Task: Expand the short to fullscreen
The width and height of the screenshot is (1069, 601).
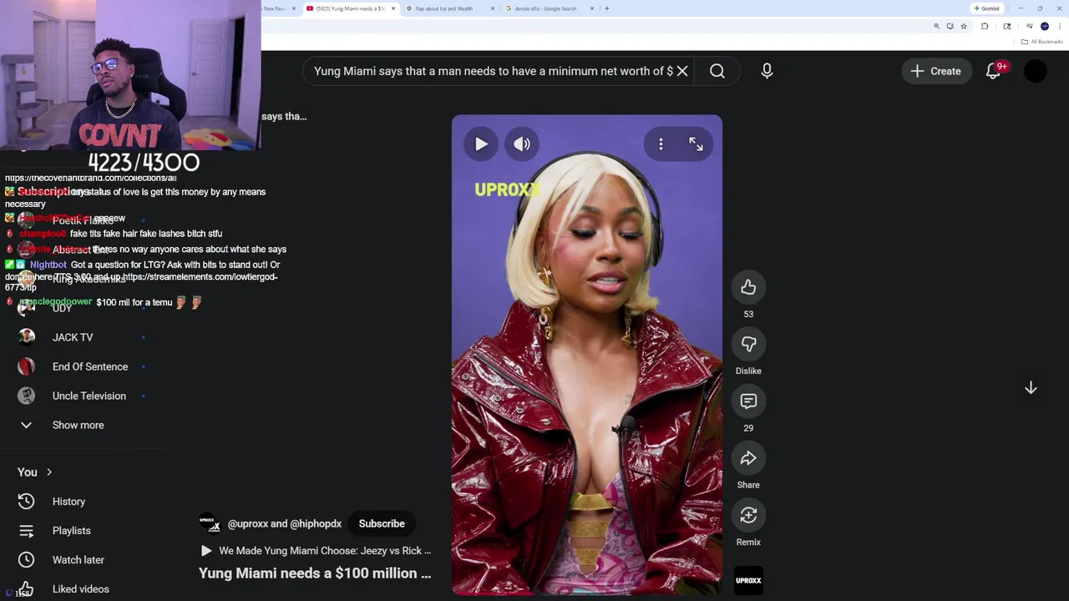Action: click(696, 144)
